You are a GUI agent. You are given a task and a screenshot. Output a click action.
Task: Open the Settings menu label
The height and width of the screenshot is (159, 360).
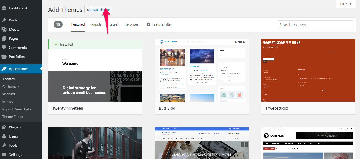point(16,154)
